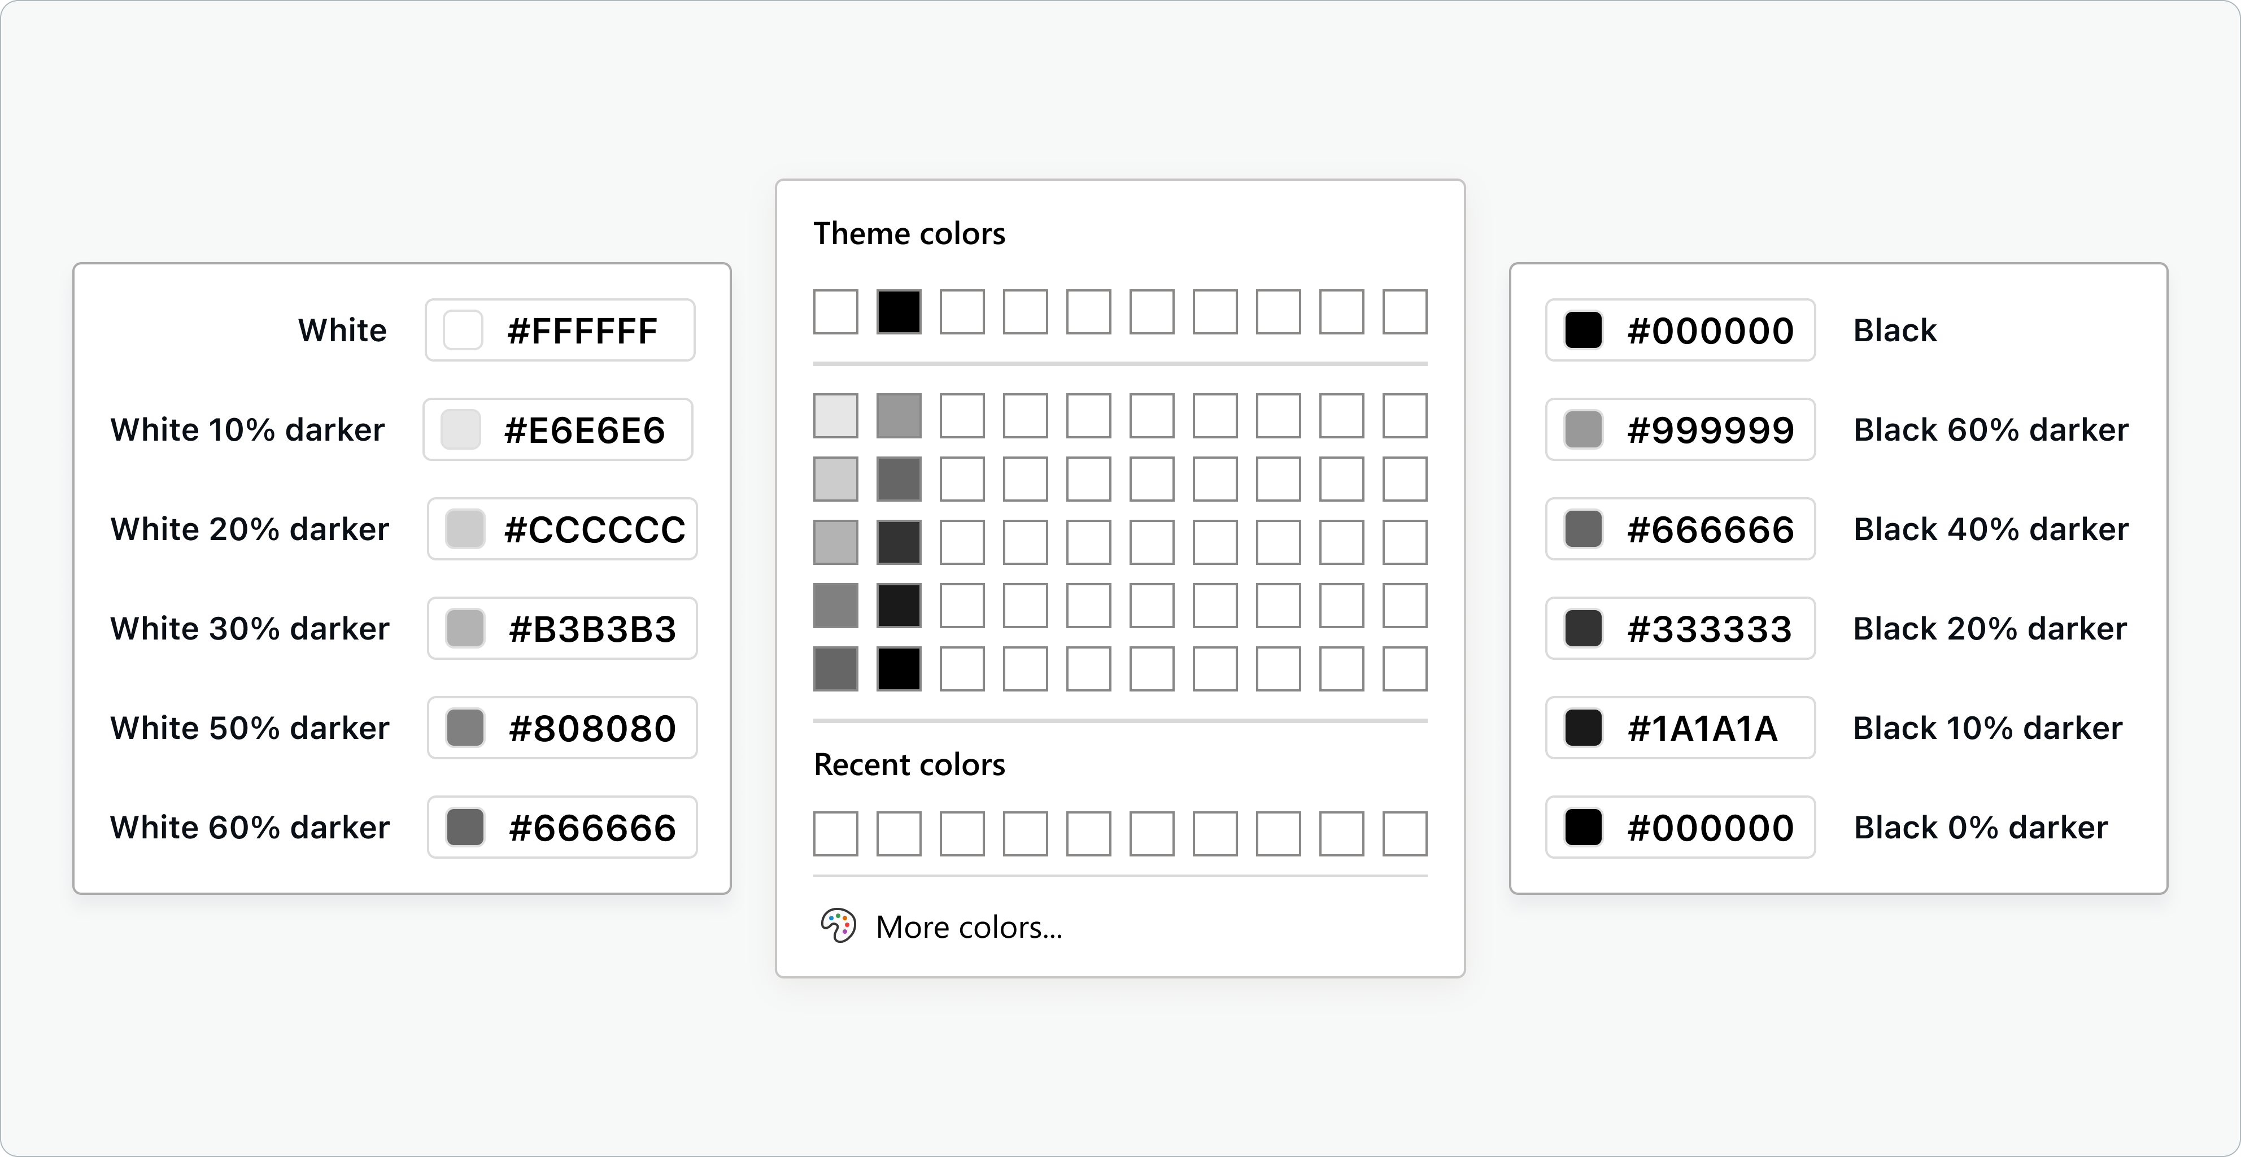
Task: Click the first empty Recent colors slot
Action: click(x=835, y=833)
